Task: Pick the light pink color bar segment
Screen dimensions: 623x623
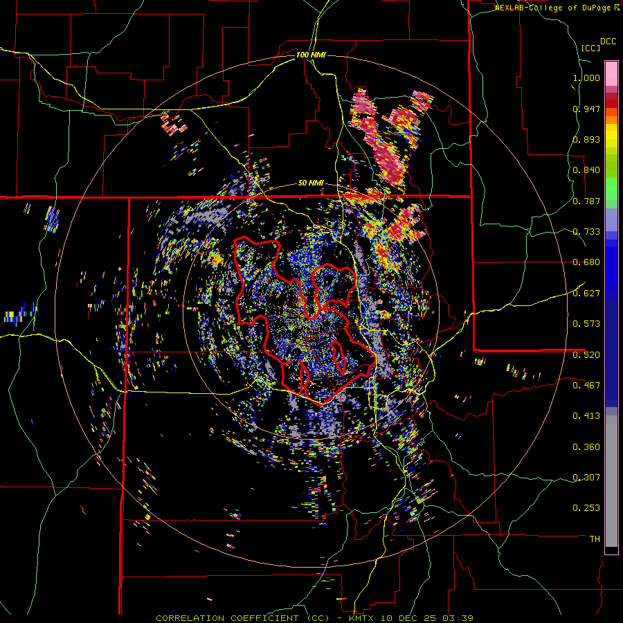Action: pyautogui.click(x=611, y=73)
